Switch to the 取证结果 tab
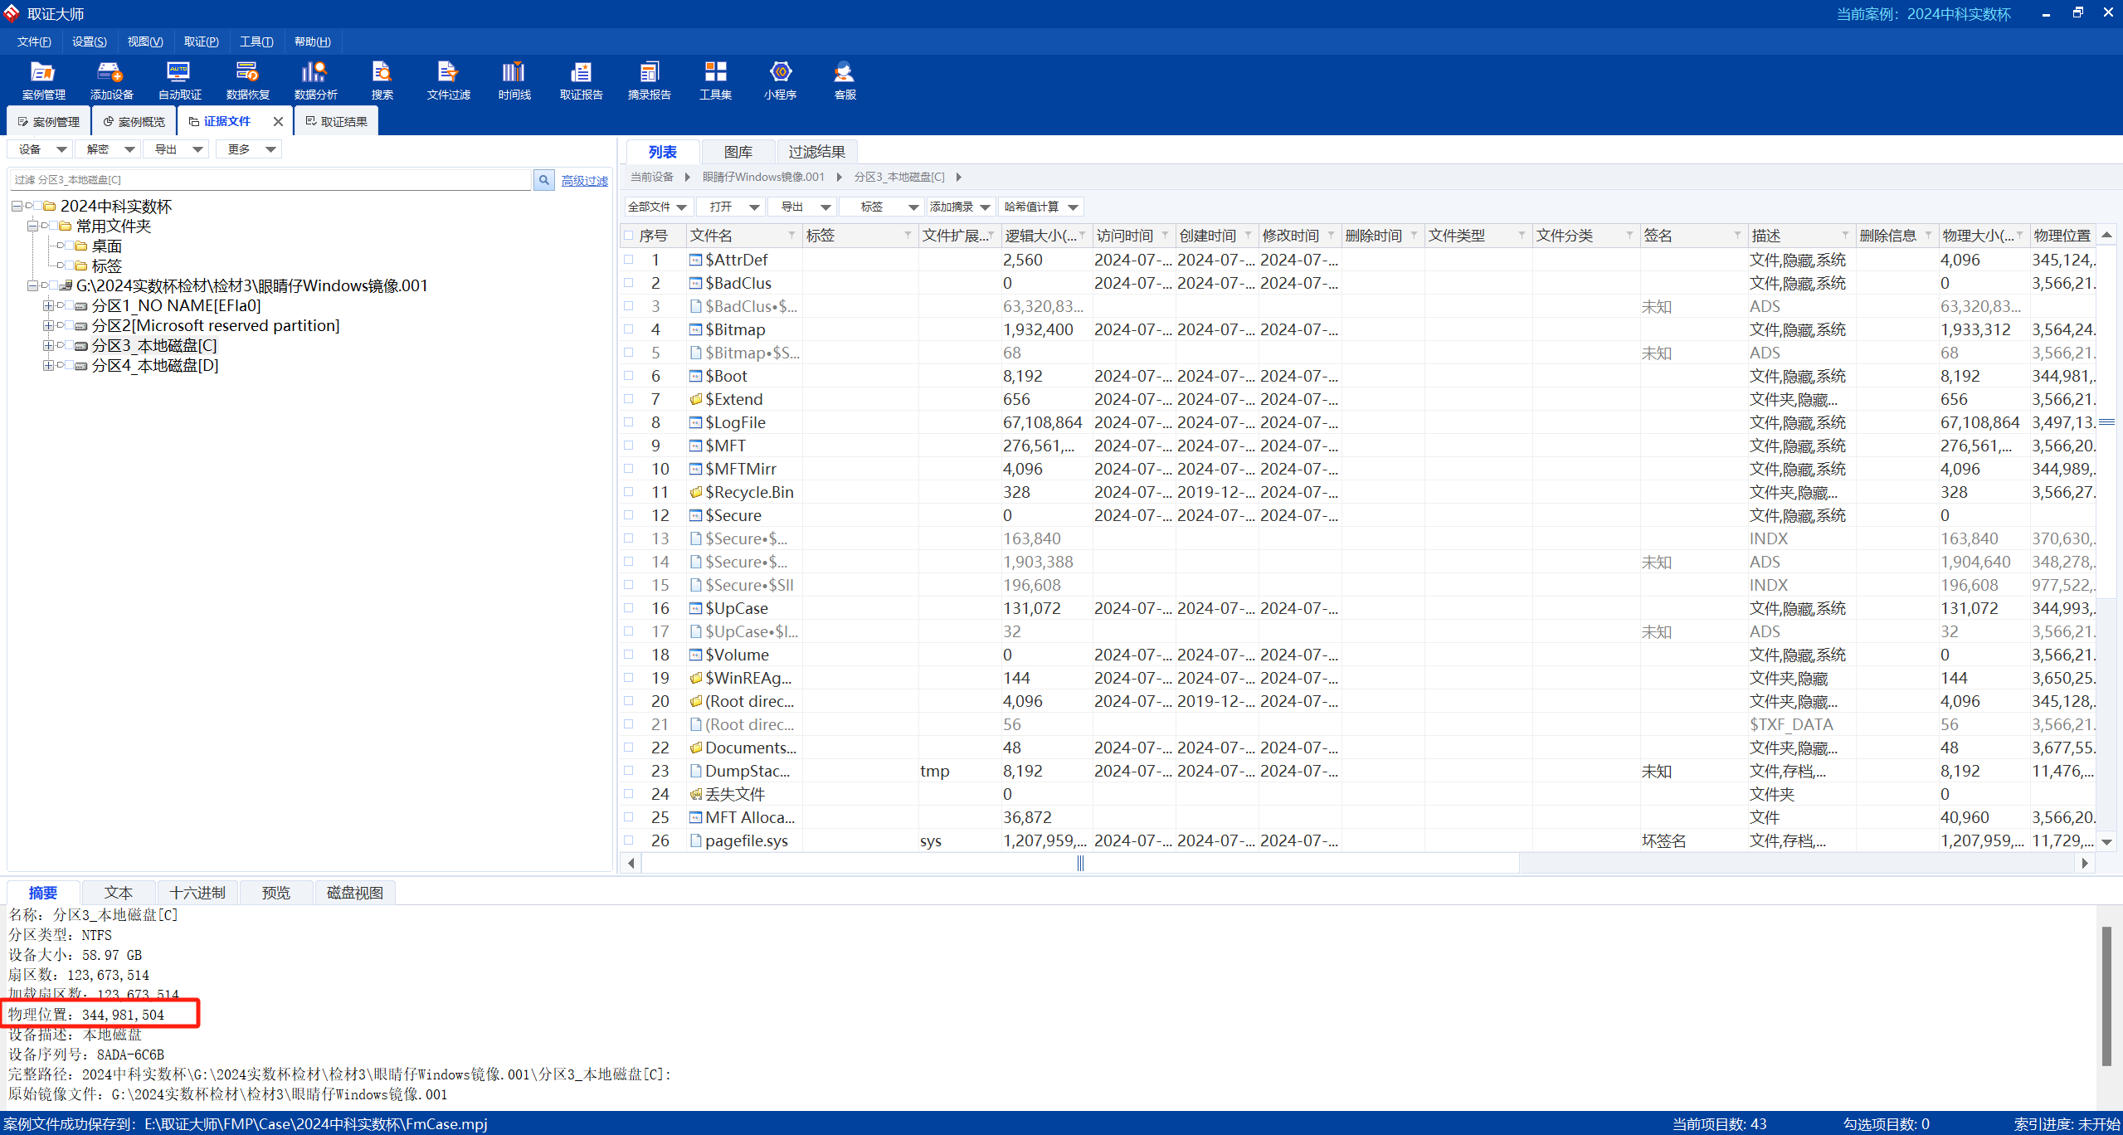Screen dimensions: 2123x1135 click(x=337, y=121)
